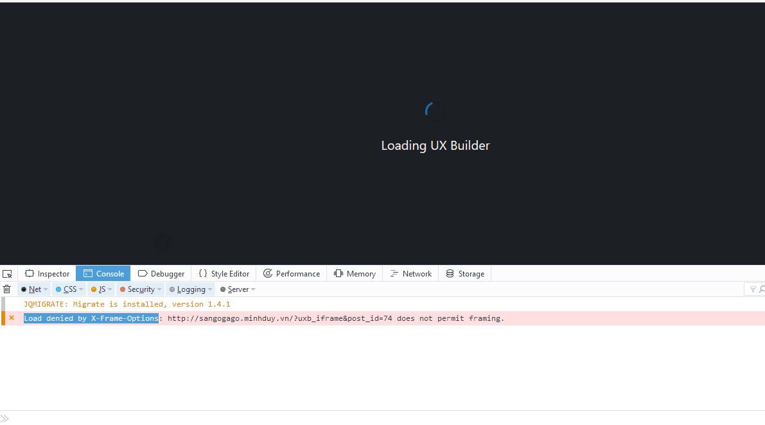
Task: Clear the console output with trash icon
Action: (x=7, y=289)
